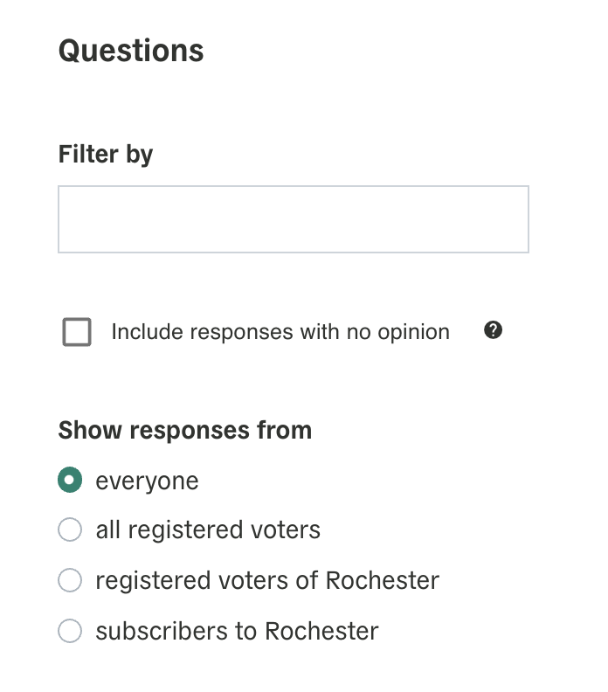Choose 'registered voters of Rochester' radio button
Screen dimensions: 608x692
click(x=70, y=580)
